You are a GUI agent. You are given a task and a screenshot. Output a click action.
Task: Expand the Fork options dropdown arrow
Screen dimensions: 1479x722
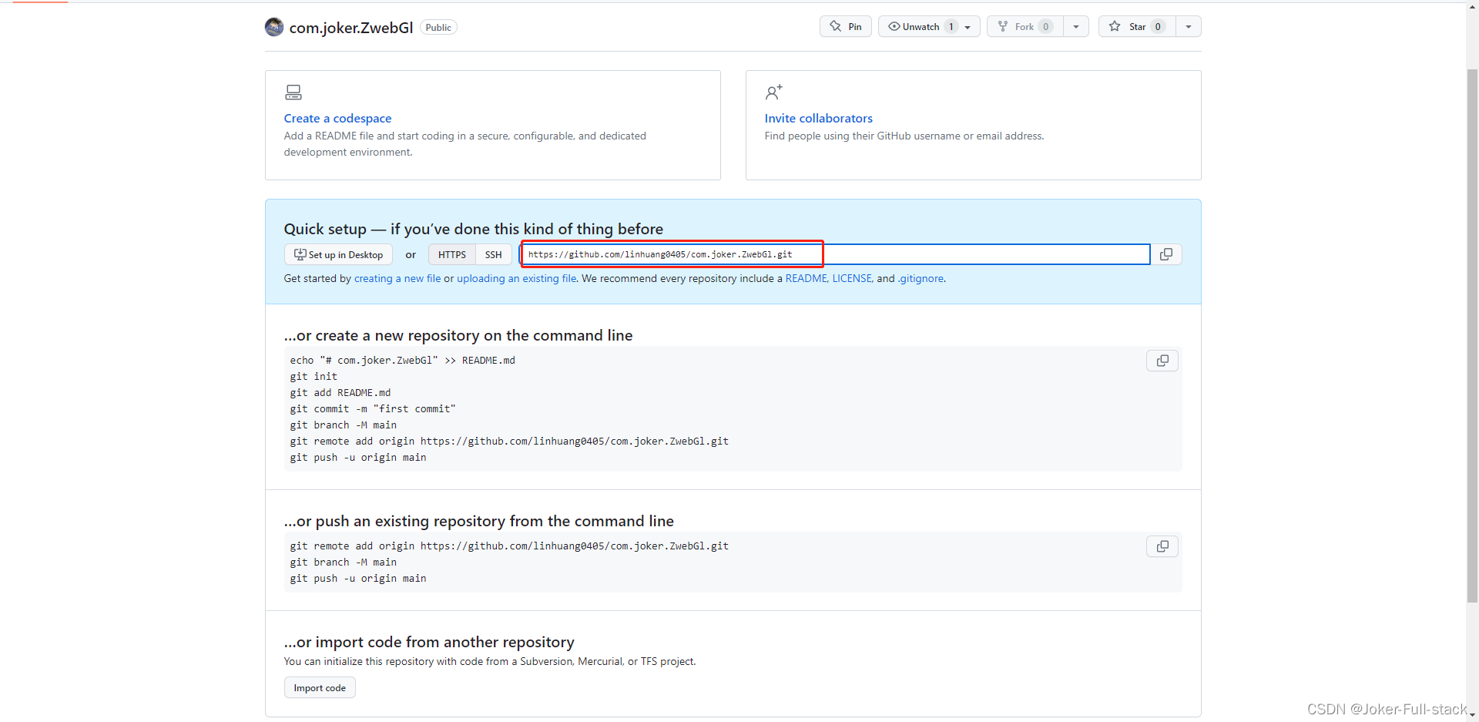pyautogui.click(x=1076, y=27)
